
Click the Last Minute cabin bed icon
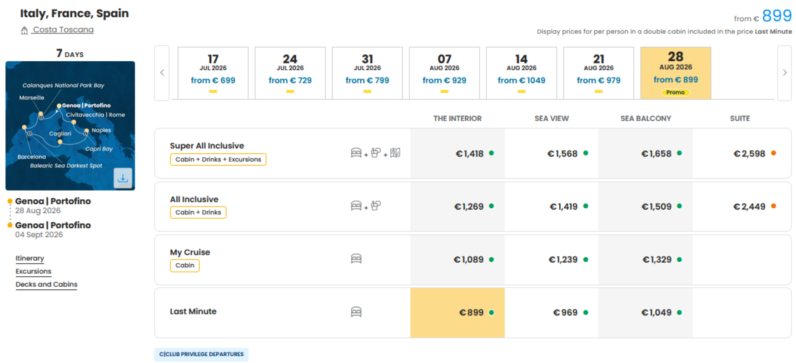coord(356,312)
